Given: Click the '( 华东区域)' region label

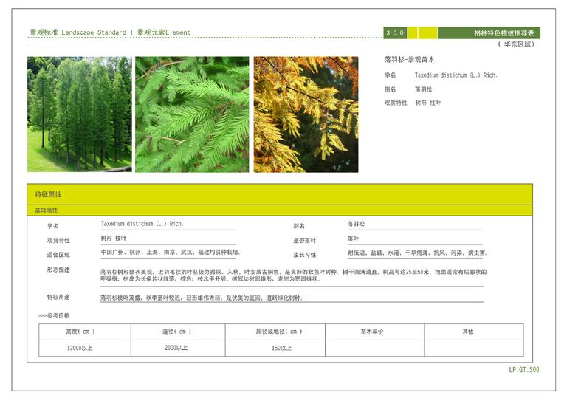Looking at the screenshot, I should click(516, 44).
